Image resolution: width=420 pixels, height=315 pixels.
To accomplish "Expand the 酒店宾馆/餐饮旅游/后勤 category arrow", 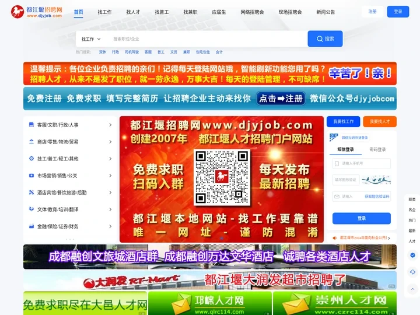I will 110,192.
